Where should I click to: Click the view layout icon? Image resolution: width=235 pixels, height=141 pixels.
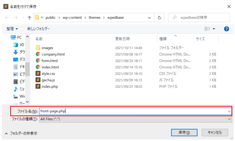tap(207, 29)
